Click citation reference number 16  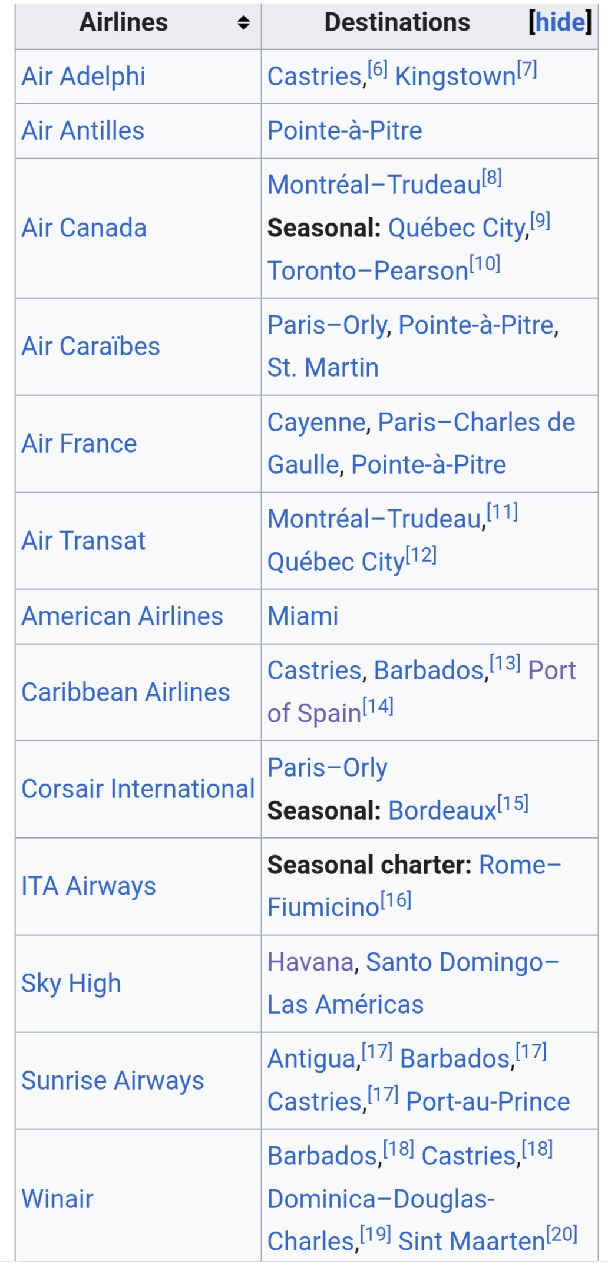(396, 900)
